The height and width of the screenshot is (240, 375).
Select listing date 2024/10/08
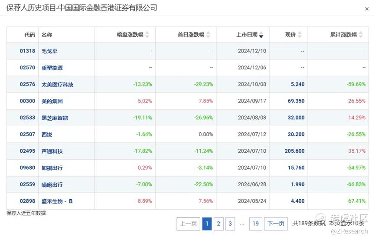coord(252,84)
